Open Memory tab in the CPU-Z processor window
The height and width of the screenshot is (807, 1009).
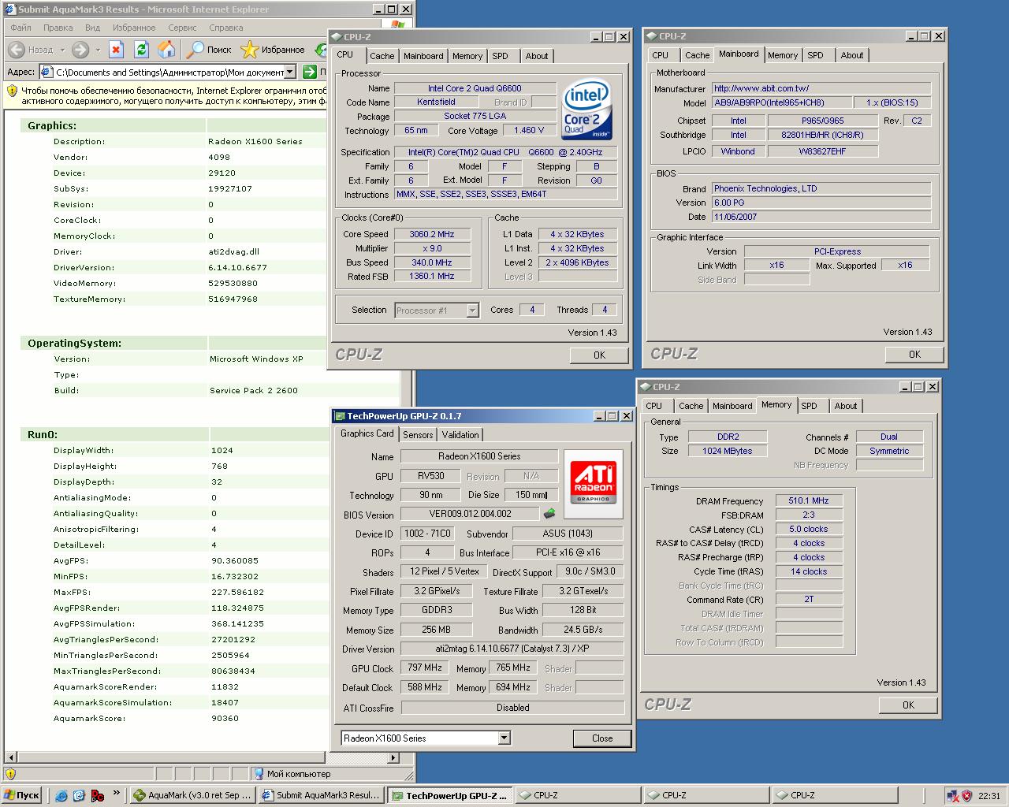[x=467, y=56]
